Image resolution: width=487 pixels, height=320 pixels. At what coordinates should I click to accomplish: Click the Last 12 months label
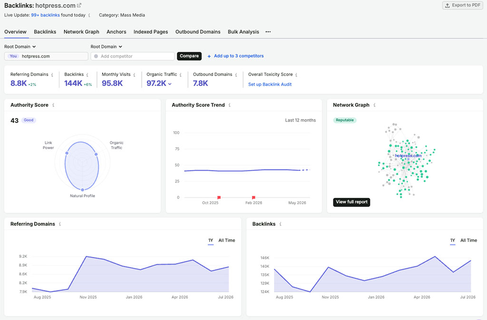pyautogui.click(x=301, y=120)
